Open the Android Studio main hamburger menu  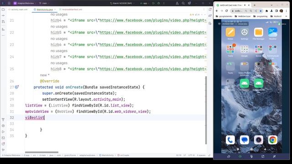pyautogui.click(x=9, y=3)
